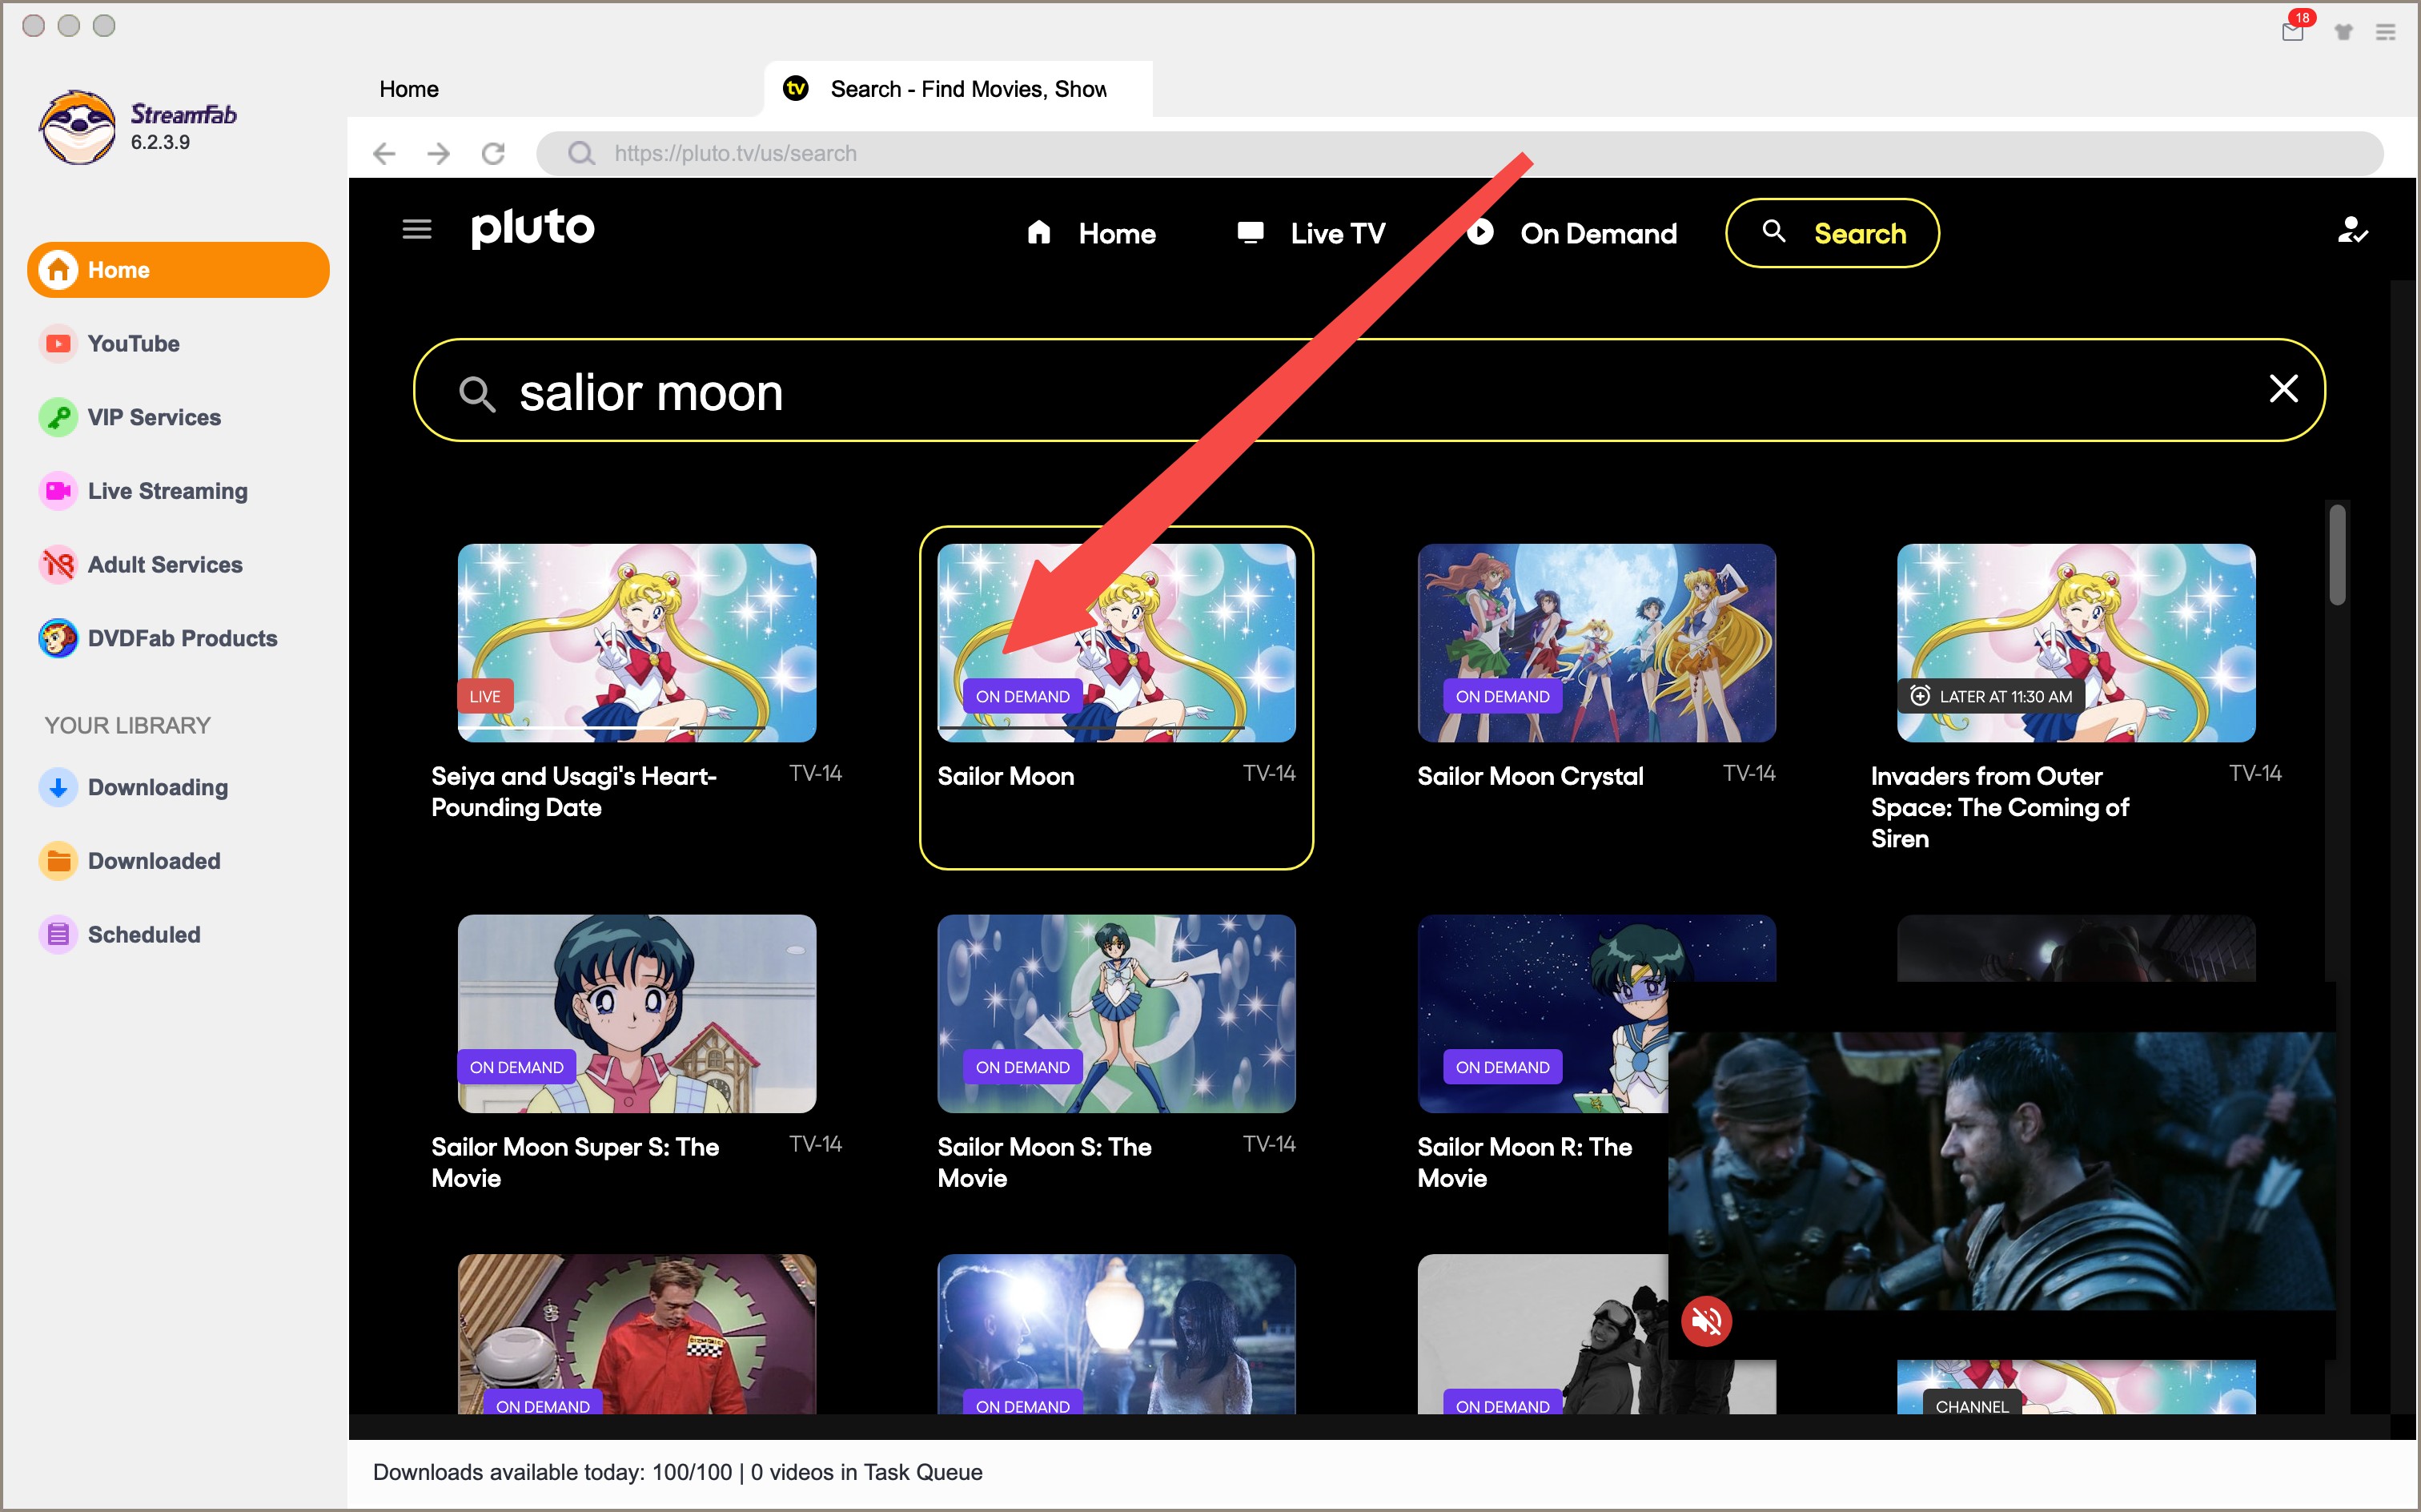Open Sailor Moon Super S: The Movie thumbnail
The image size is (2421, 1512).
coord(636,1014)
